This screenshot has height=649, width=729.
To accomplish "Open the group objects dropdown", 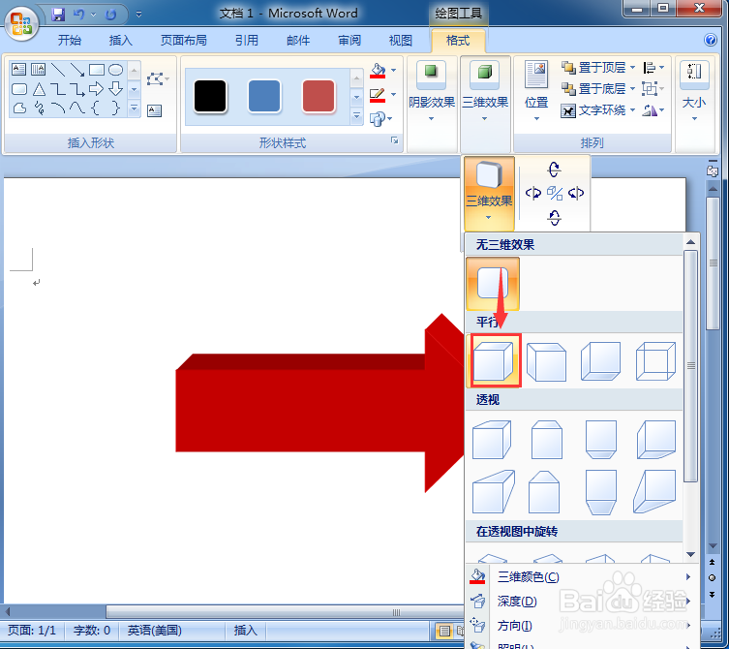I will tap(653, 88).
